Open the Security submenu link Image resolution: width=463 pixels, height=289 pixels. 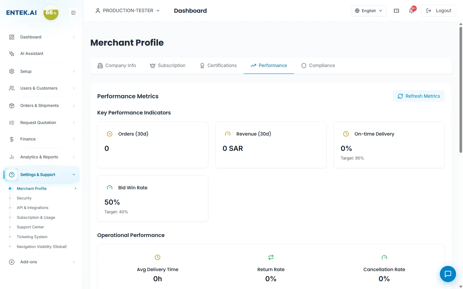coord(24,198)
